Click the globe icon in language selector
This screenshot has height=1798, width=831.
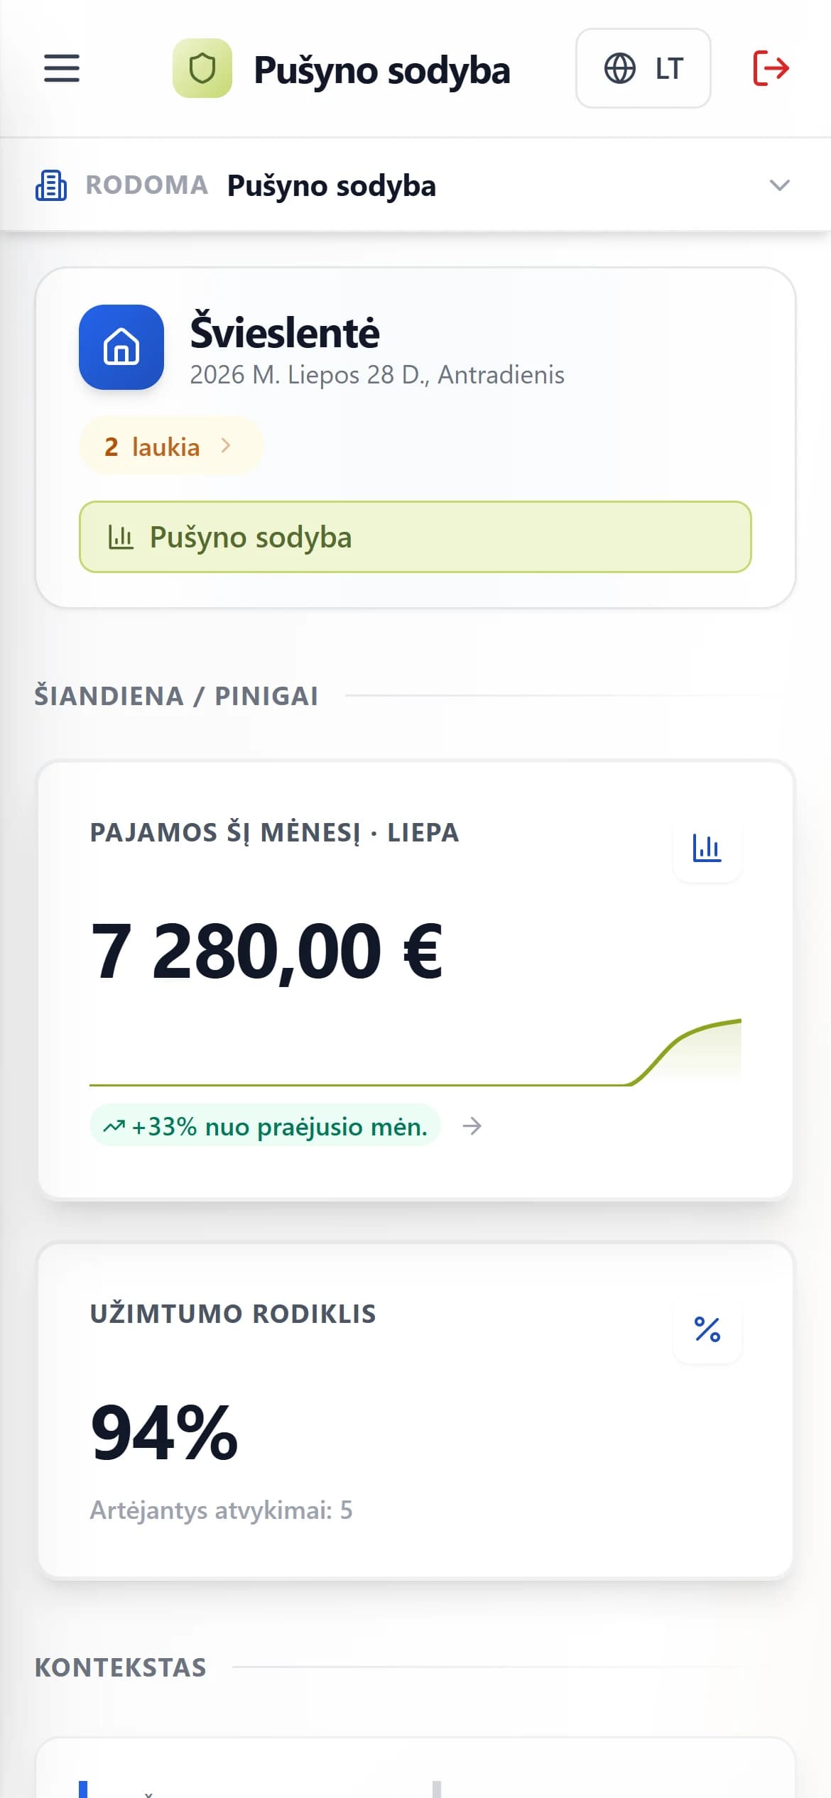[620, 69]
